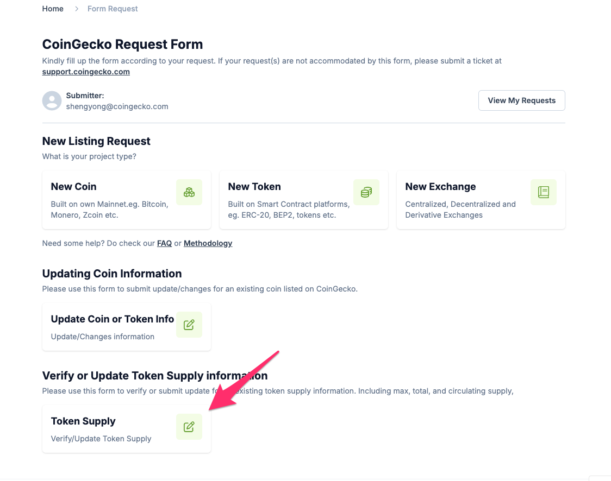Click the Update Coin edit pencil icon
611x481 pixels.
point(189,325)
